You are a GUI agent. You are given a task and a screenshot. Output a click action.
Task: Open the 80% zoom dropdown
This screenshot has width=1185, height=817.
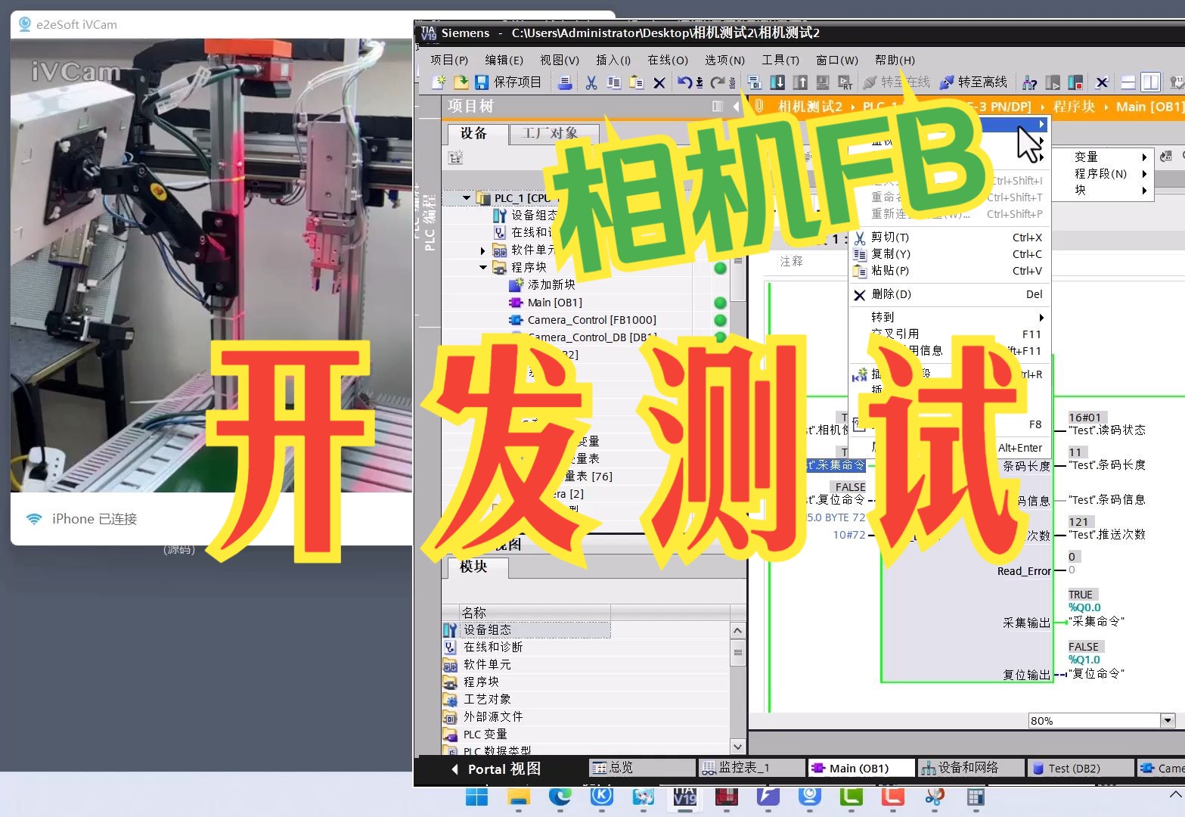pos(1168,720)
